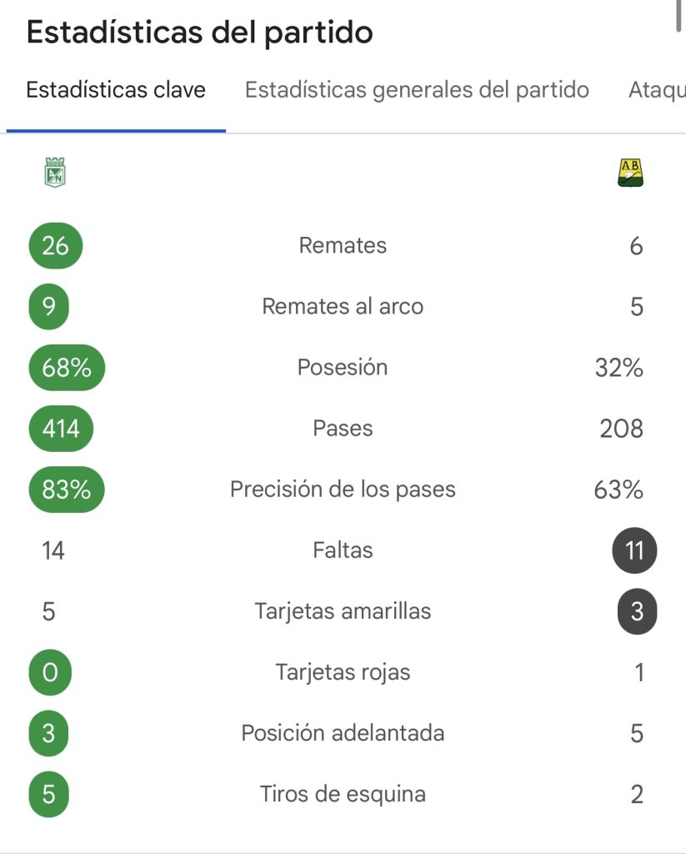Select the 68% Posesión green badge

pyautogui.click(x=67, y=368)
